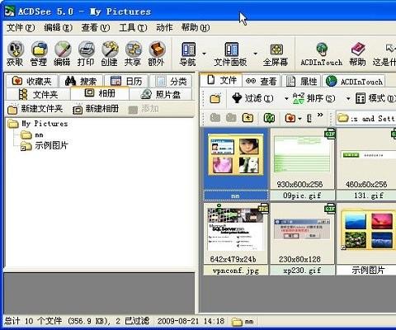396x330 pixels.
Task: Open the dropdown arrow next to 文件面板
Action: (255, 54)
